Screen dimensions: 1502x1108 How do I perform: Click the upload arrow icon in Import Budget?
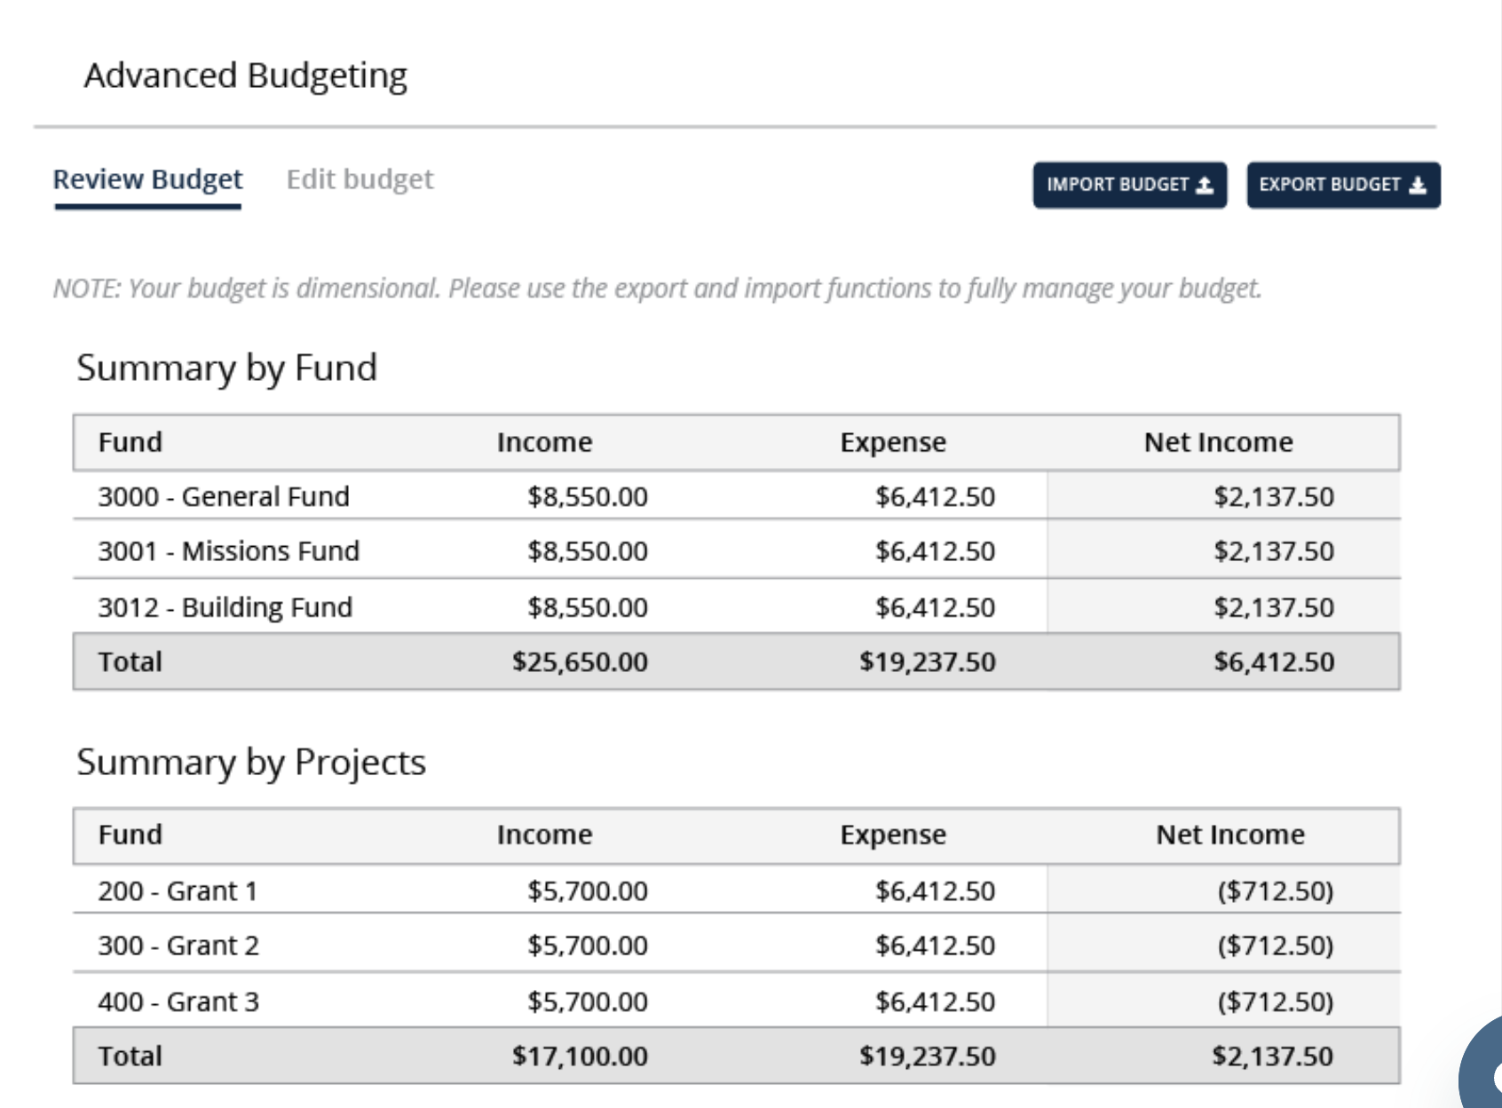(1205, 185)
